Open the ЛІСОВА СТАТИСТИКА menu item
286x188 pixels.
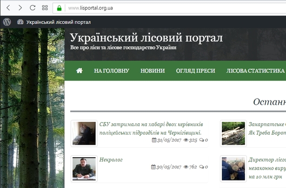point(255,71)
